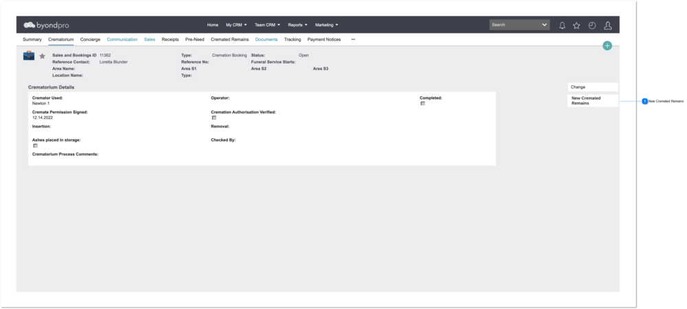687x309 pixels.
Task: Click the Insertion label
Action: pyautogui.click(x=42, y=126)
